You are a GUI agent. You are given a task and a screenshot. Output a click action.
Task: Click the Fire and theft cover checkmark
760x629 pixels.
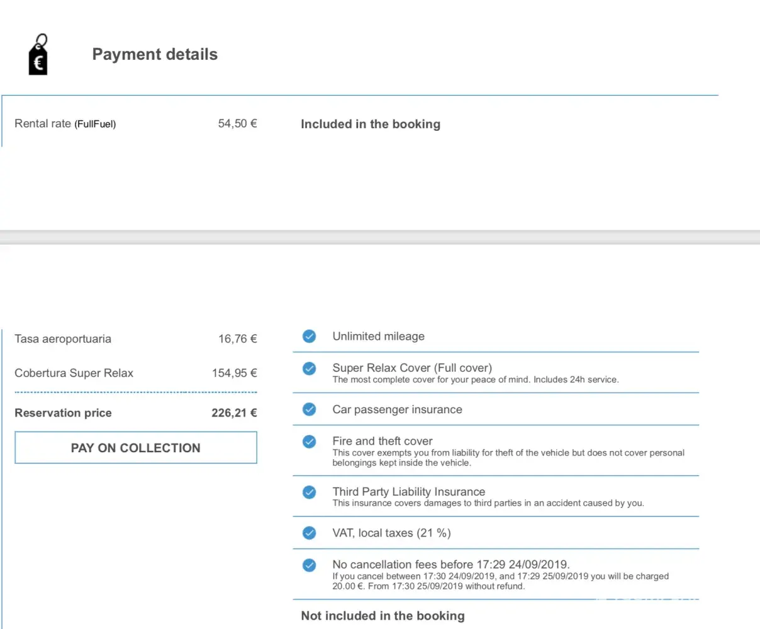click(x=309, y=442)
